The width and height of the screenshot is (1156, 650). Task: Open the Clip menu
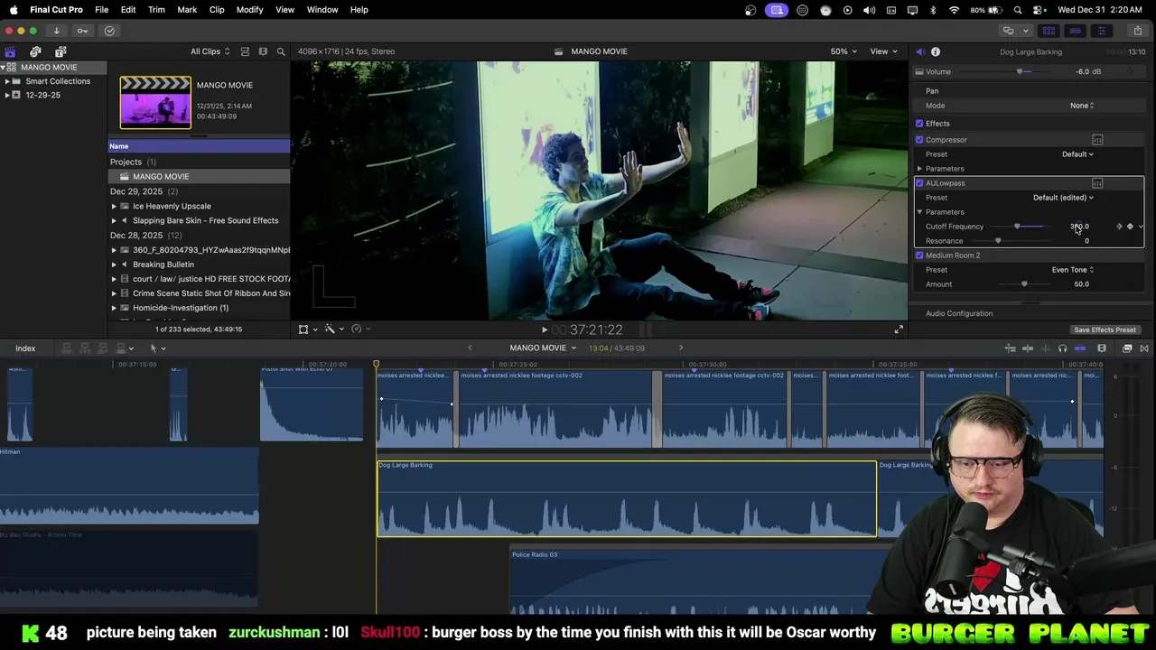(217, 9)
